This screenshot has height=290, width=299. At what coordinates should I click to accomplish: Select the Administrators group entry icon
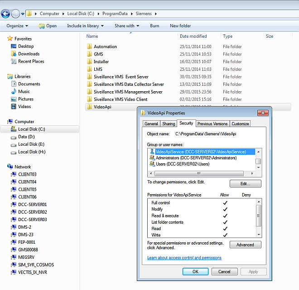[x=151, y=158]
